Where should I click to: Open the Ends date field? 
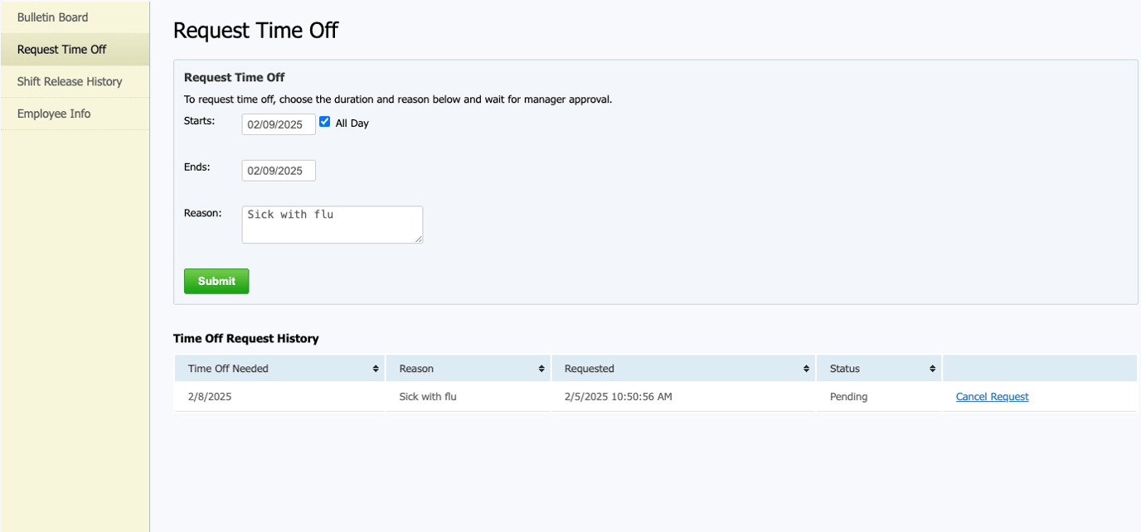[x=279, y=171]
